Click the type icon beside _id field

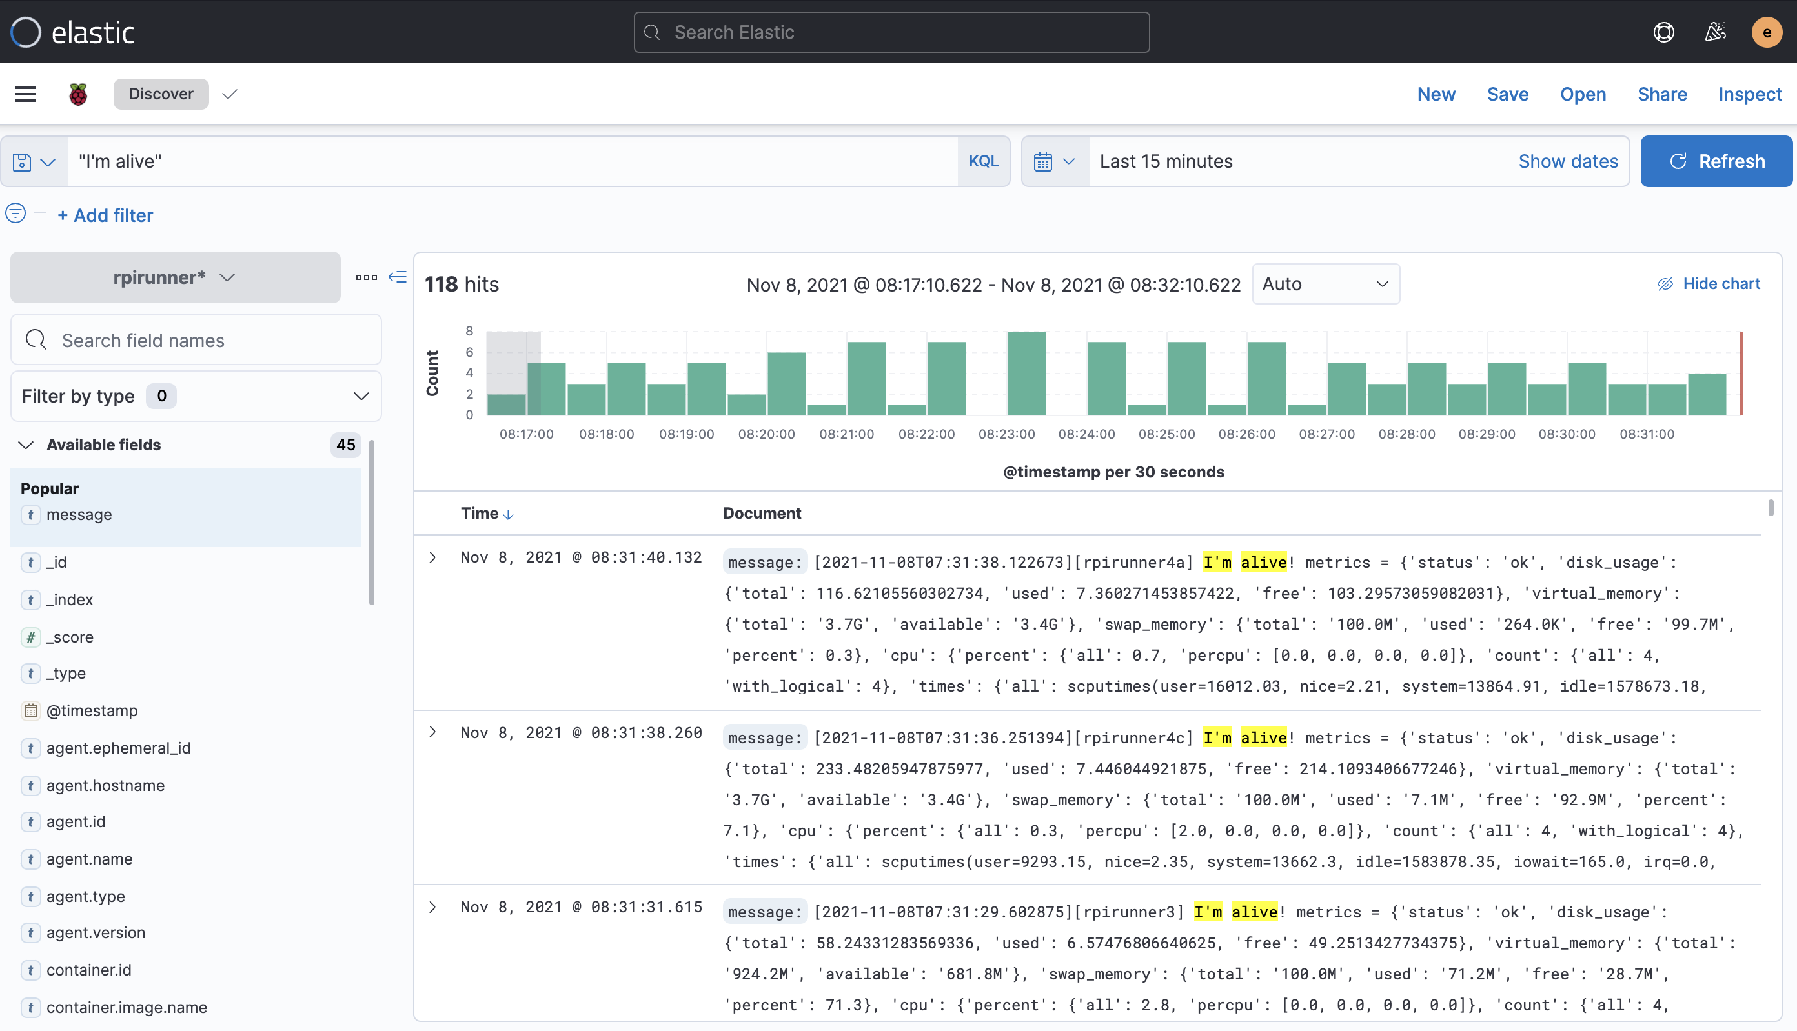click(30, 562)
